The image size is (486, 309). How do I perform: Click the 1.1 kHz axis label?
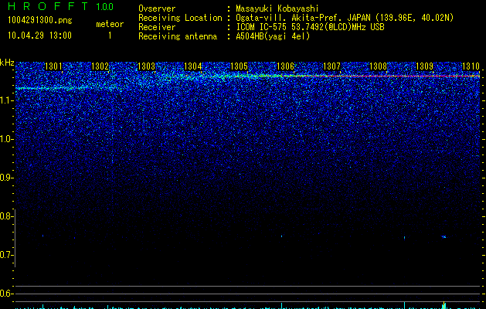[x=6, y=100]
